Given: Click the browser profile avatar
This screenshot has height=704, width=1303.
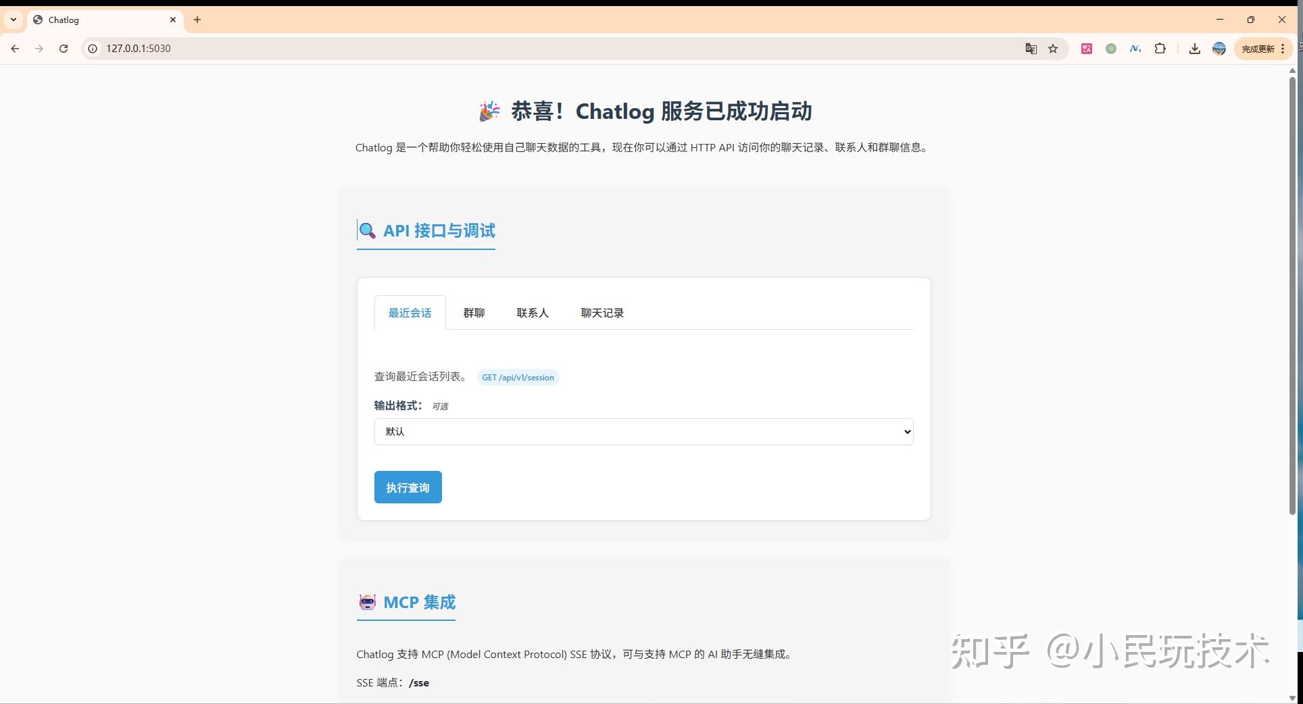Looking at the screenshot, I should [x=1219, y=48].
